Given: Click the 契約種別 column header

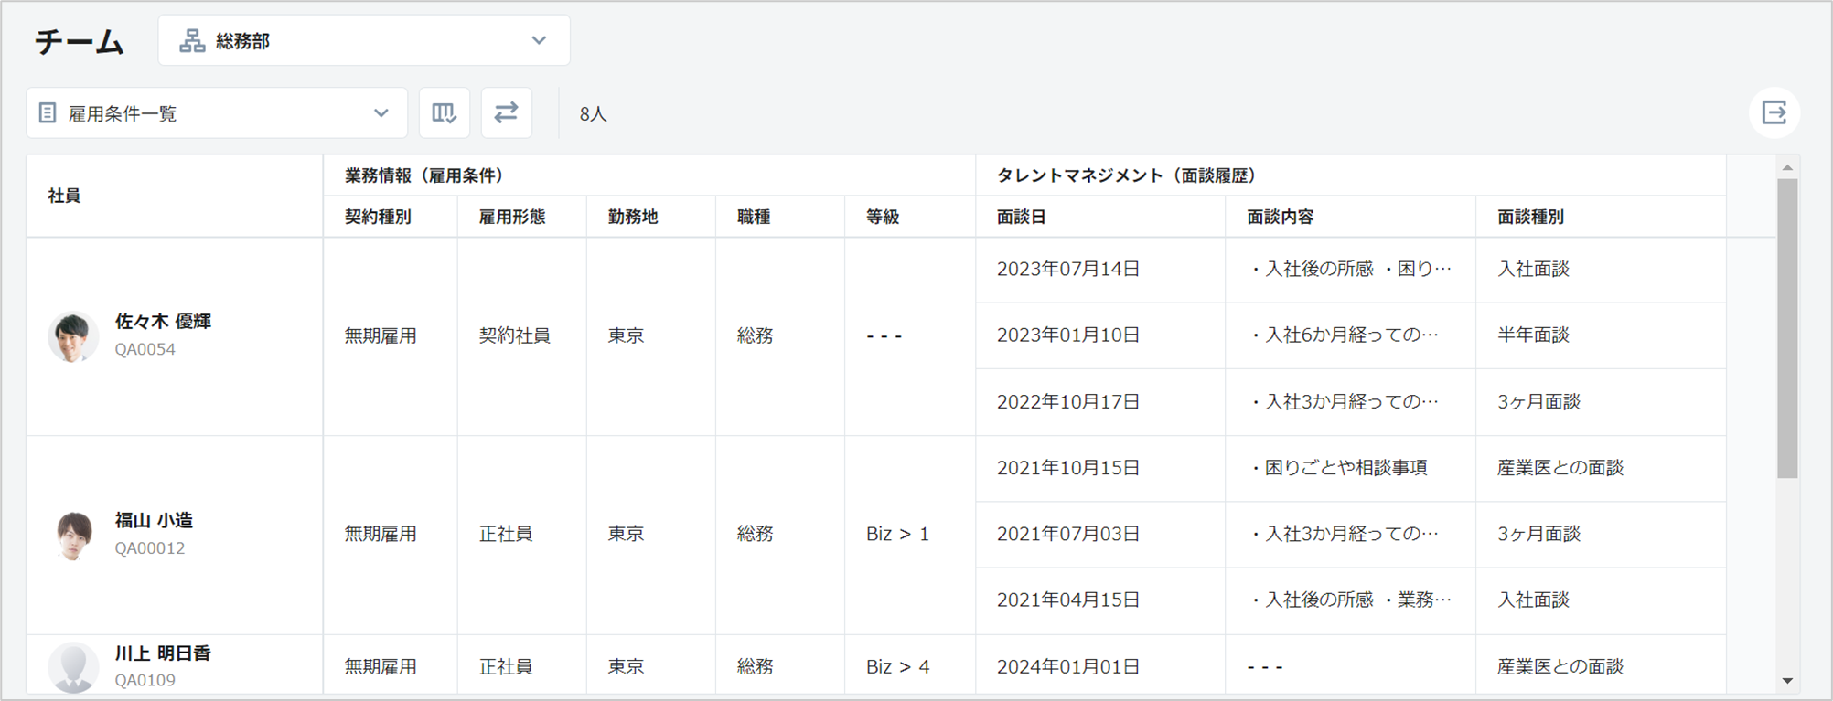Looking at the screenshot, I should (378, 218).
